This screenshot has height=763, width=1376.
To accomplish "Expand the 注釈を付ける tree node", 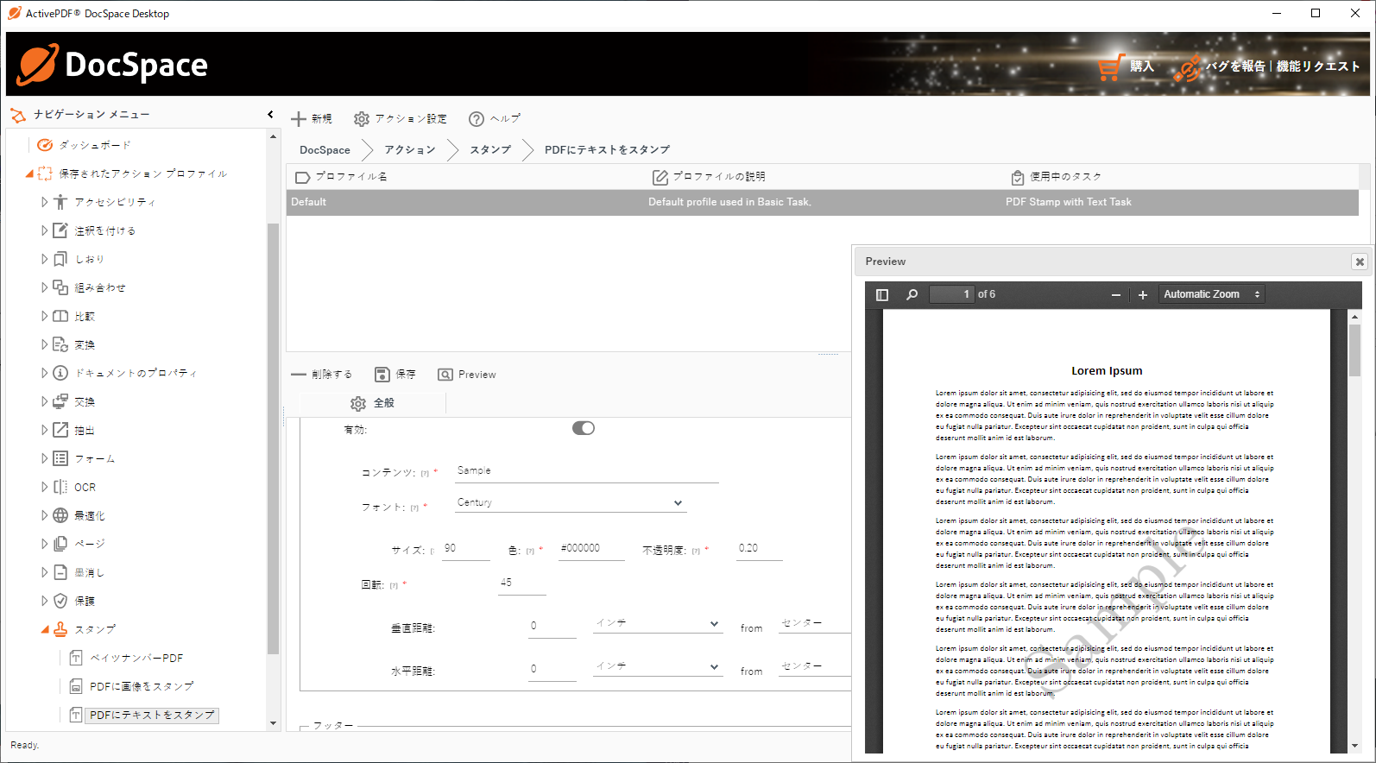I will [x=45, y=230].
